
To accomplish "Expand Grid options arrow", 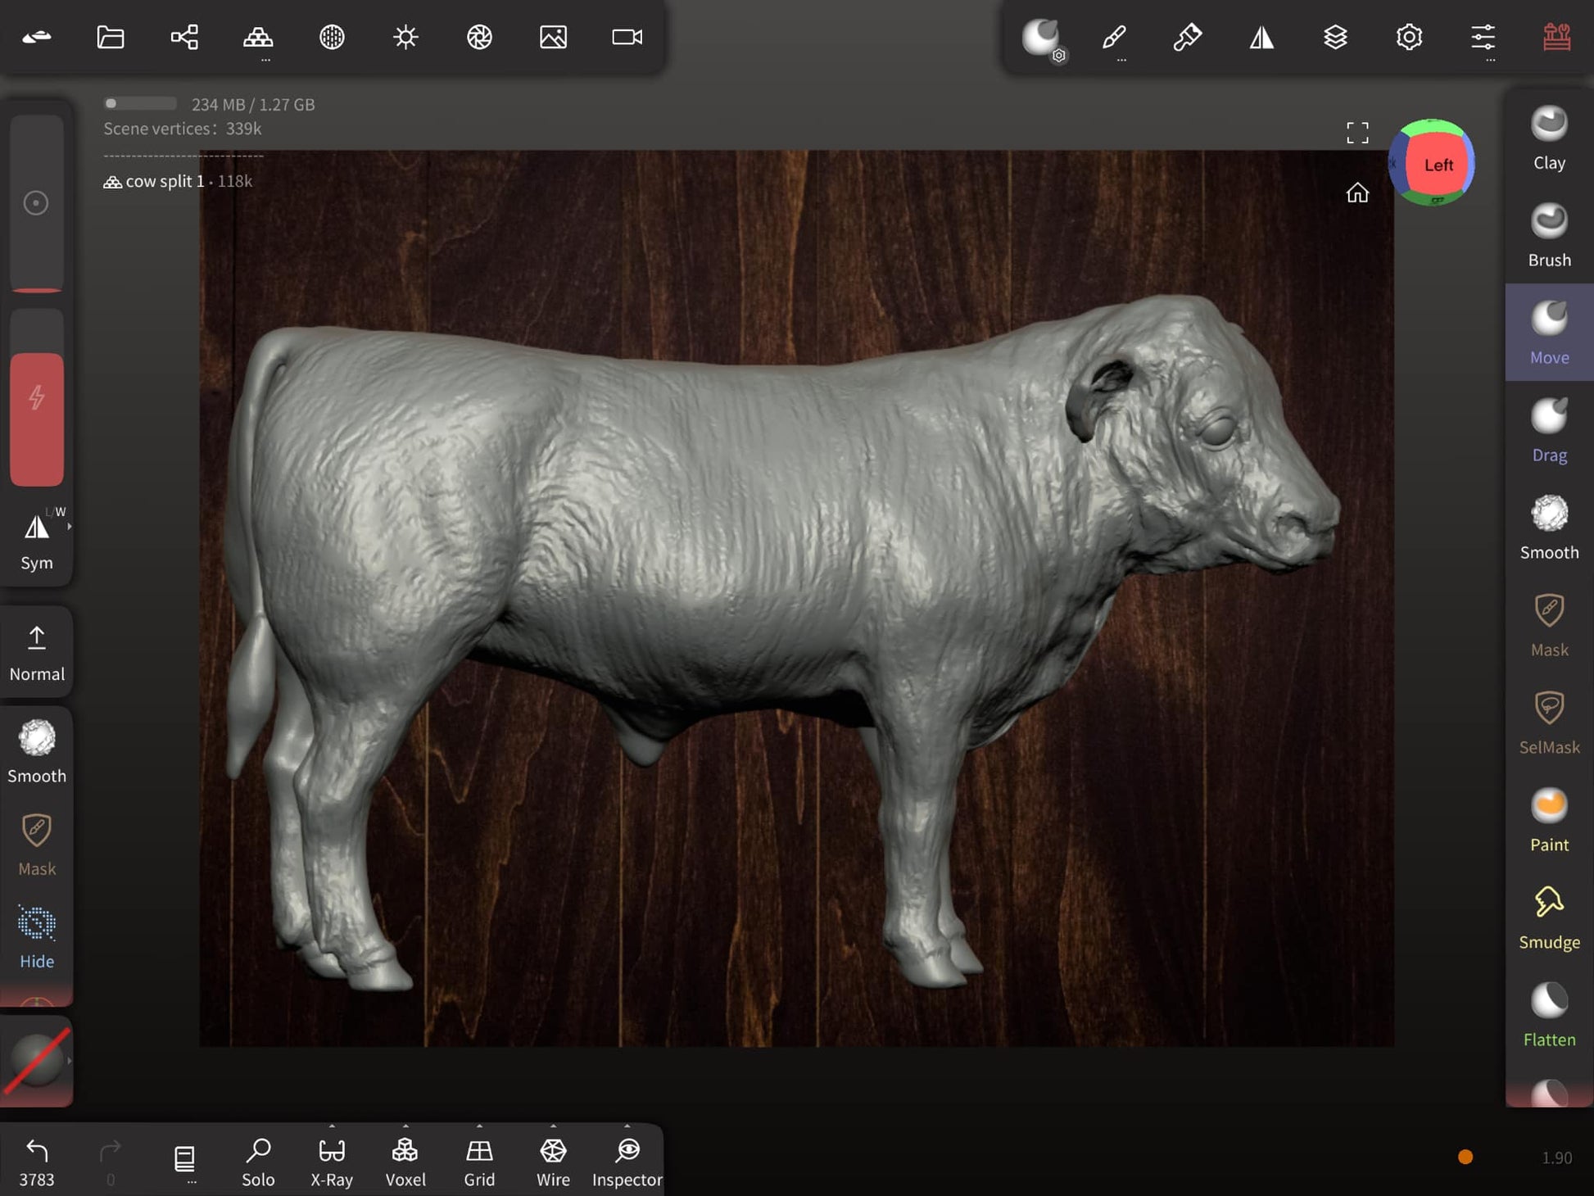I will [479, 1126].
